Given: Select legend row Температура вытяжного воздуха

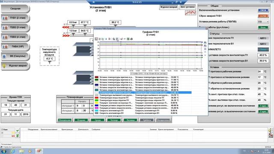Looking at the screenshot, I should click(x=143, y=95).
